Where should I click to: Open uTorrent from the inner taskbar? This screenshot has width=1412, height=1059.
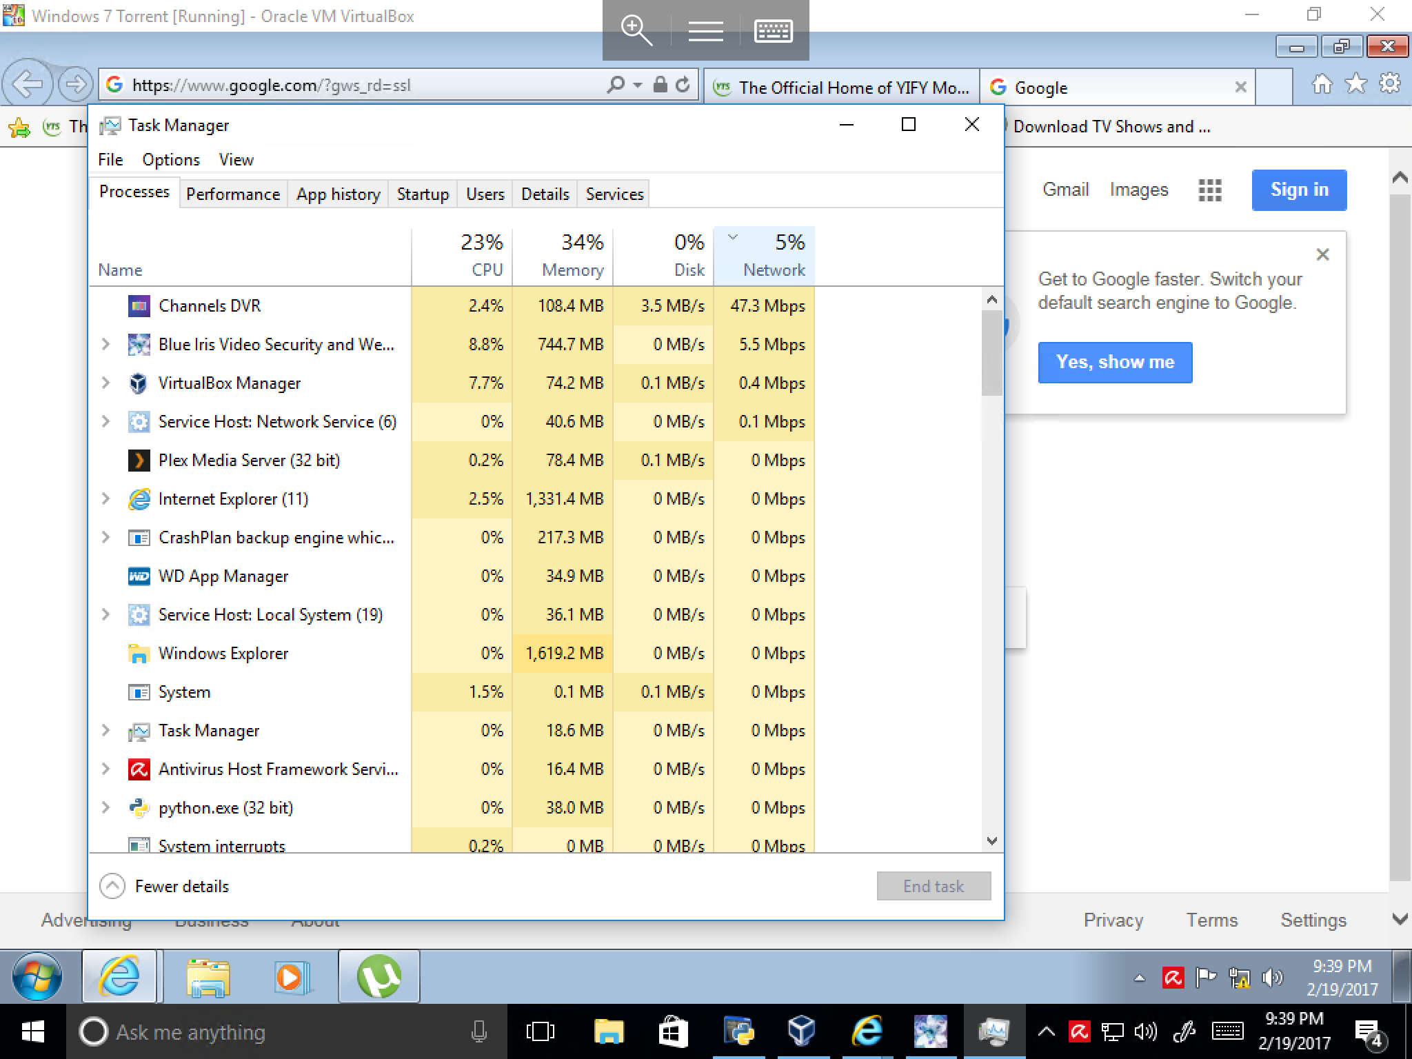pyautogui.click(x=379, y=976)
